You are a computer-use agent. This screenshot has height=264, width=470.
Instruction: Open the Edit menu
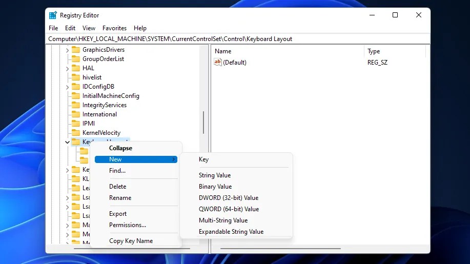tap(70, 28)
